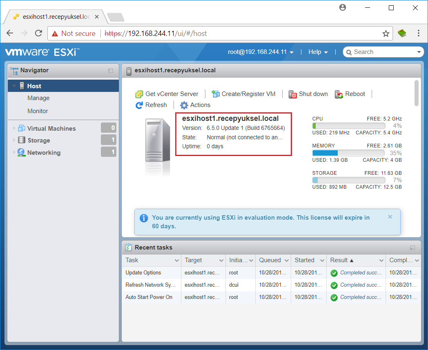Dismiss the evaluation mode notice
This screenshot has height=350, width=428.
[390, 217]
